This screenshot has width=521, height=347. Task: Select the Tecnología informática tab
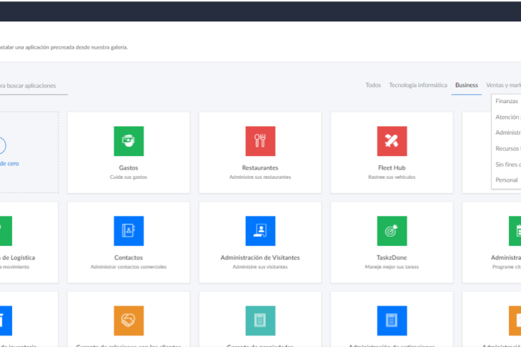(418, 85)
